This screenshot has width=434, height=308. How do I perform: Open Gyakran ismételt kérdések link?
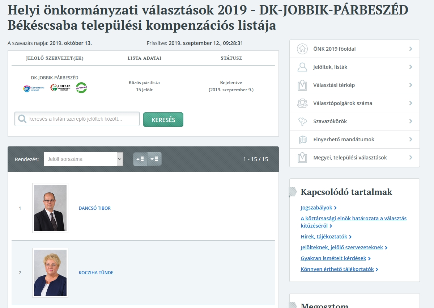tap(333, 258)
